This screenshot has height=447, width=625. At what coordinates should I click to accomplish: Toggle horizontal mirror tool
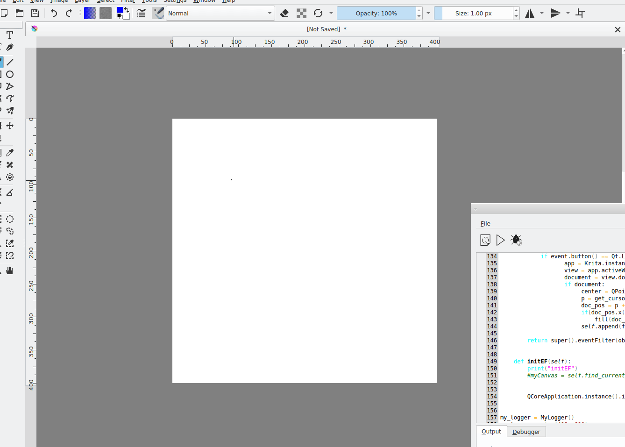(530, 14)
